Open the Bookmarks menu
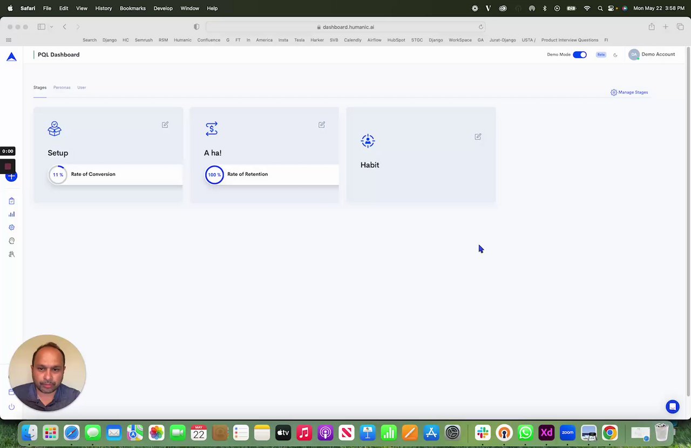This screenshot has height=448, width=691. [133, 8]
